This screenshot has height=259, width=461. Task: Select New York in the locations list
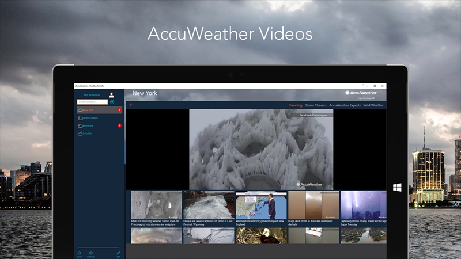click(99, 110)
